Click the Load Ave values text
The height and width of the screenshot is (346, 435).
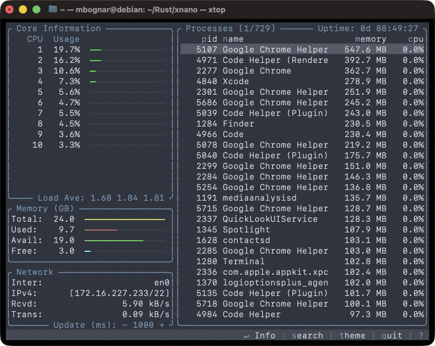(x=128, y=198)
